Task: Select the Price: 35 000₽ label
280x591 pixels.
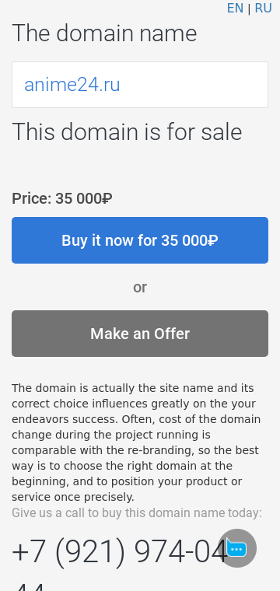Action: coord(61,198)
